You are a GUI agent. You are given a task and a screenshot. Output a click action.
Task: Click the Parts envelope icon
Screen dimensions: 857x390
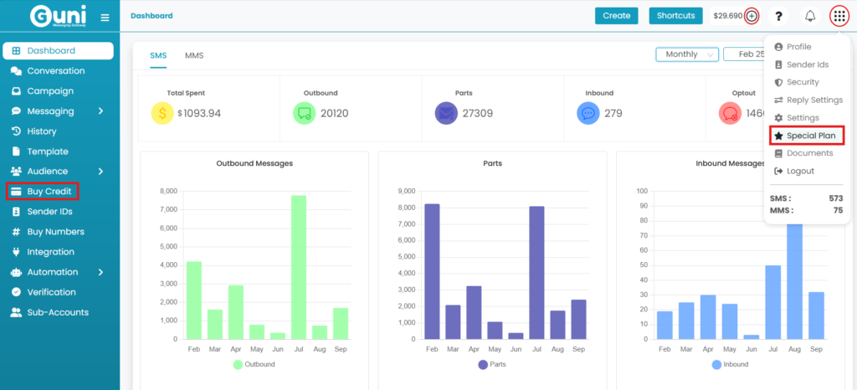[x=446, y=113]
